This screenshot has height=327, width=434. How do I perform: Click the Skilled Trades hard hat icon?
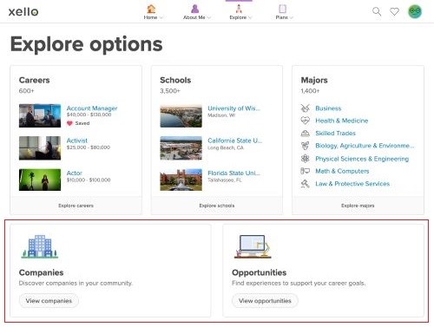click(305, 133)
